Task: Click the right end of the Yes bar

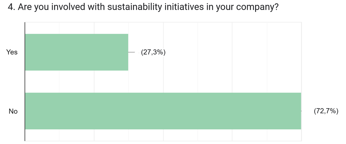Action: point(127,52)
